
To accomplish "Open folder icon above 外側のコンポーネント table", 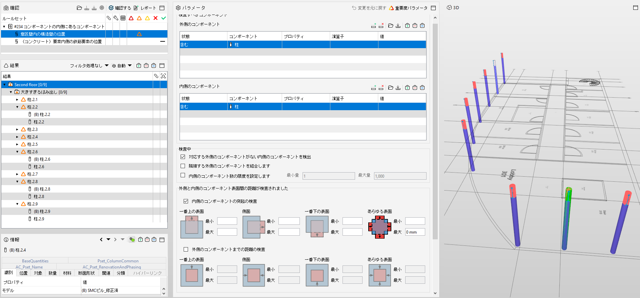I will coord(391,25).
